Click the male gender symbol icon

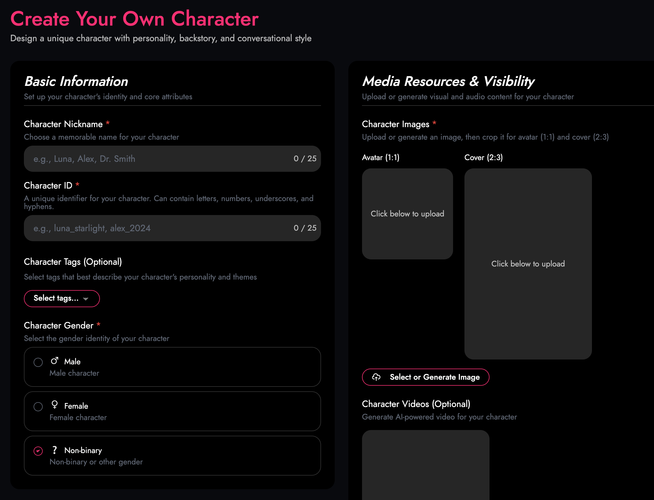pos(55,361)
